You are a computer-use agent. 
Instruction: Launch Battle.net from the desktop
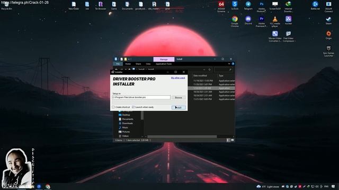(x=315, y=6)
